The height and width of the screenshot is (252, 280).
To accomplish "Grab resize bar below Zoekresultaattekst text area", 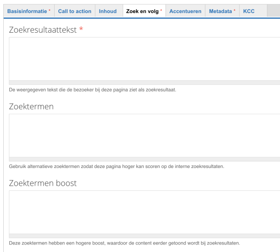I will pyautogui.click(x=145, y=83).
